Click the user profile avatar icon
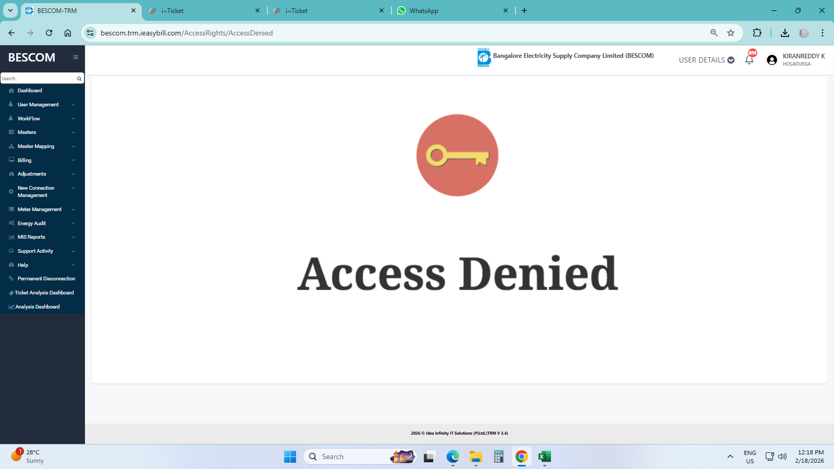The image size is (834, 469). 772,60
